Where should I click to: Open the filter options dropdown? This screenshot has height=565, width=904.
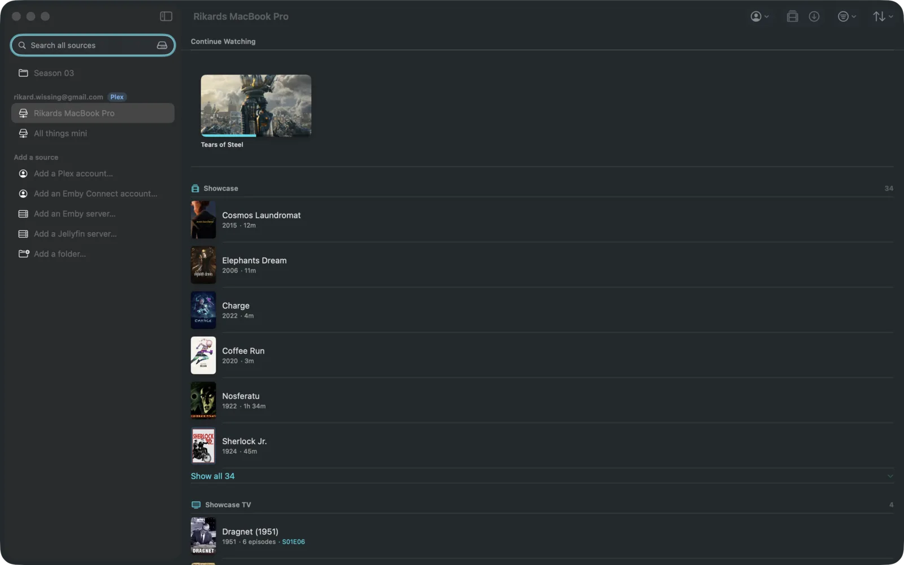[x=846, y=16]
